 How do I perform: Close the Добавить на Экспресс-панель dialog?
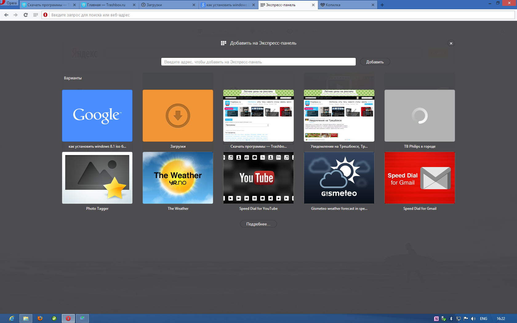coord(451,43)
